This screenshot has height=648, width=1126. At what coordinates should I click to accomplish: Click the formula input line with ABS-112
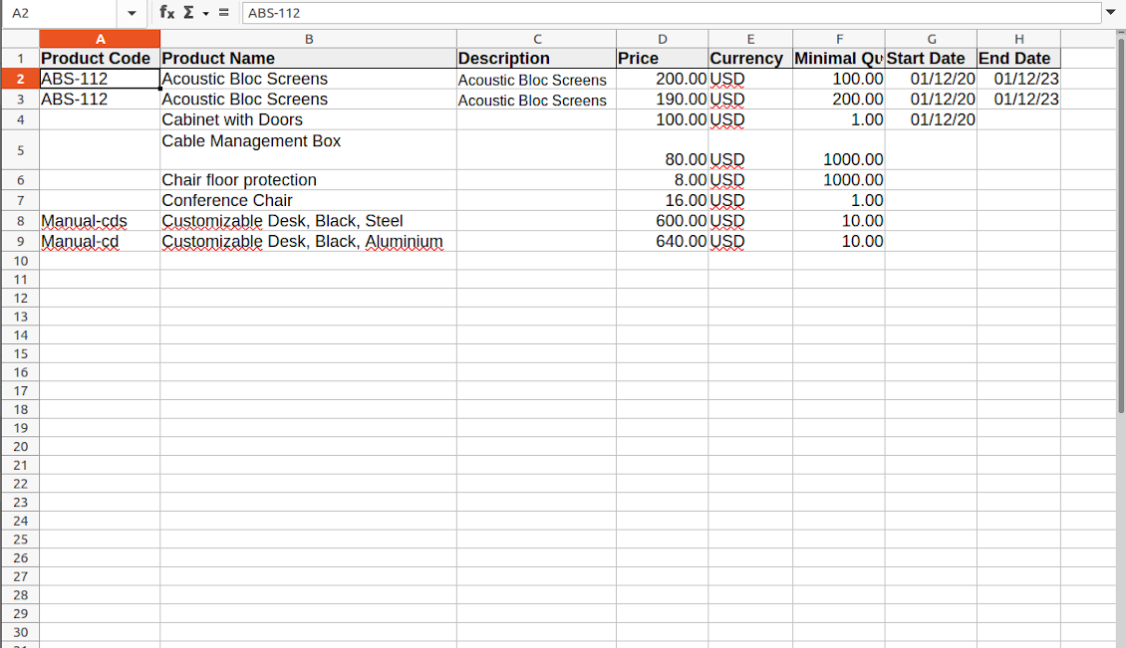(671, 13)
